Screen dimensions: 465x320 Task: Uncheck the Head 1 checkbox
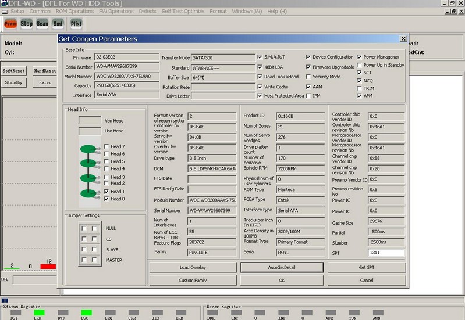(x=107, y=192)
